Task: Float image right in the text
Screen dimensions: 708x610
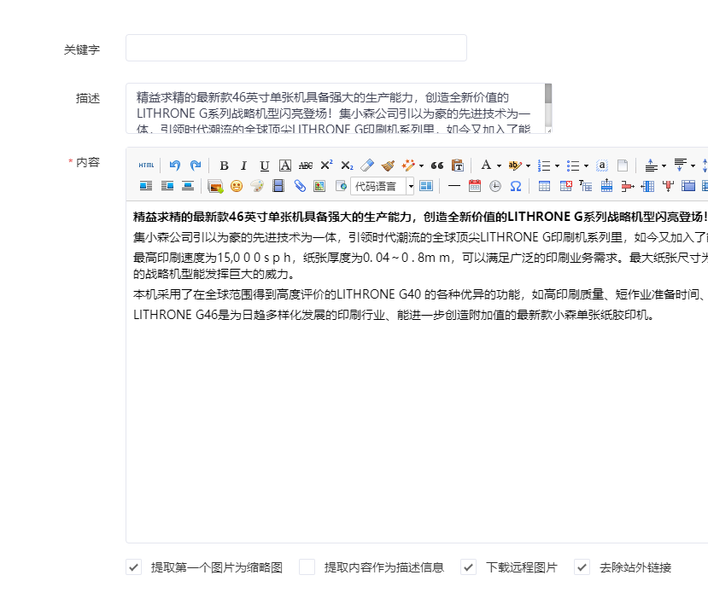Action: 167,186
